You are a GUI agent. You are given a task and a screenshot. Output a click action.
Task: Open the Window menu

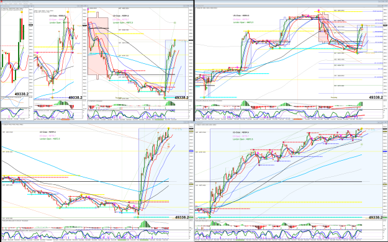tap(25, 4)
